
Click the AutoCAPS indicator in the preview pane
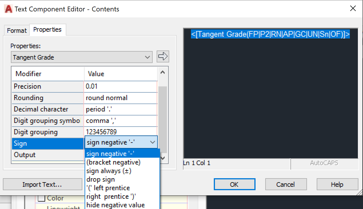pos(324,164)
